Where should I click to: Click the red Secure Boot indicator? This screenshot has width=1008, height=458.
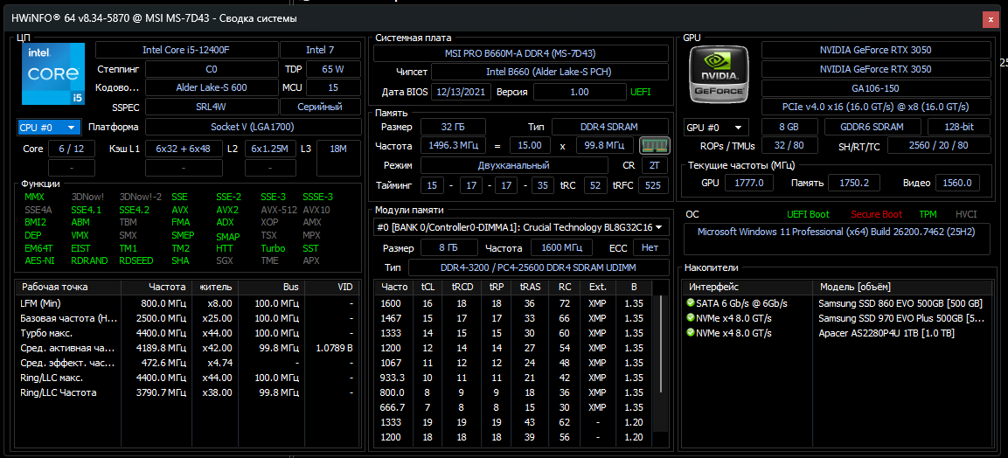point(876,214)
